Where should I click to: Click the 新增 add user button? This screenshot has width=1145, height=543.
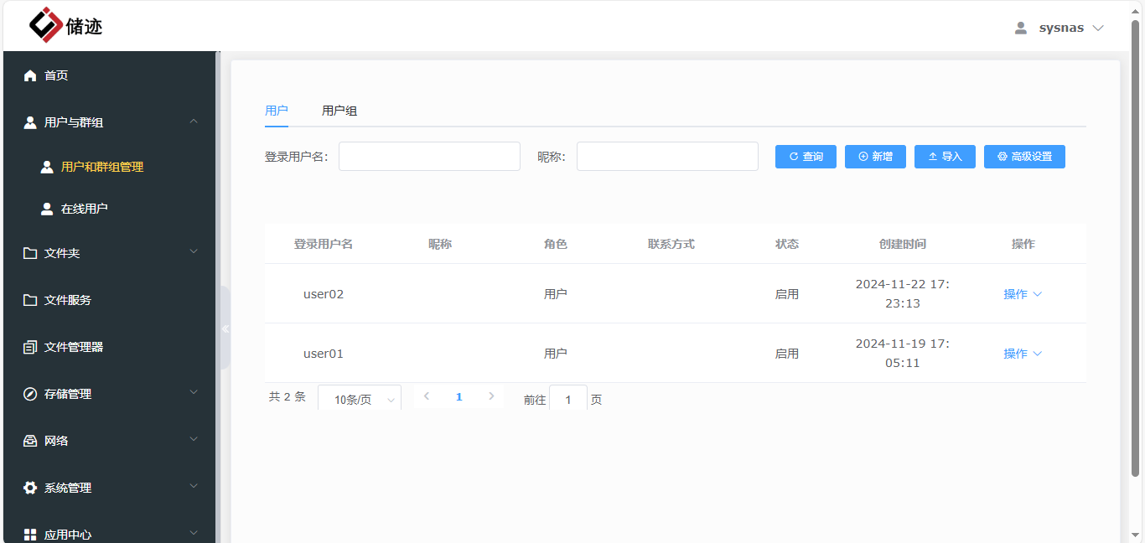pos(874,156)
